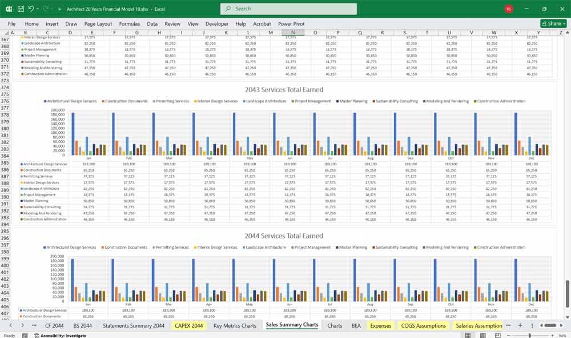Open the Formulas ribbon tab
Viewport: 571px width, 338px height.
130,24
